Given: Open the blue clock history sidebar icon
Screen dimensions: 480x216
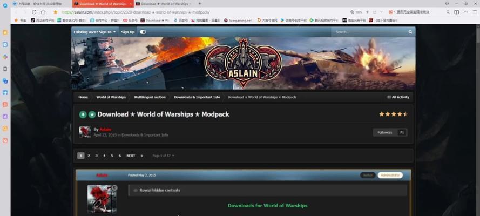Looking at the screenshot, I should coord(5,44).
